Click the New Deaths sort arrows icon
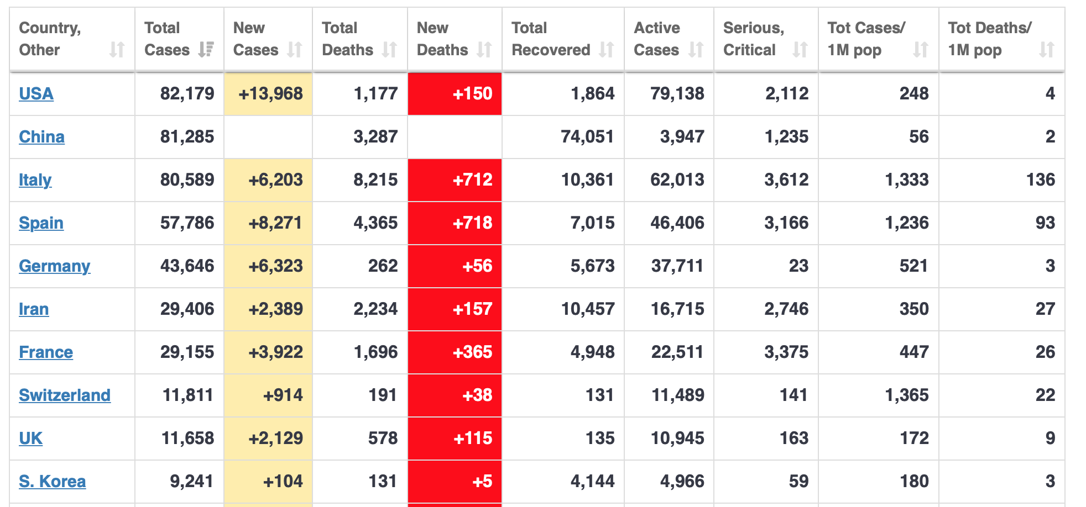1086x507 pixels. (x=484, y=50)
